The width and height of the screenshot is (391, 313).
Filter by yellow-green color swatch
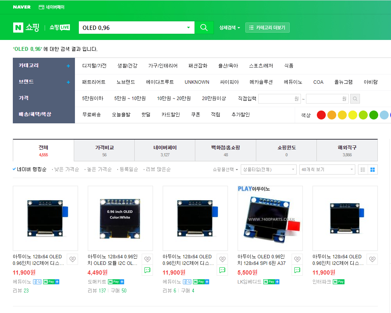click(363, 115)
